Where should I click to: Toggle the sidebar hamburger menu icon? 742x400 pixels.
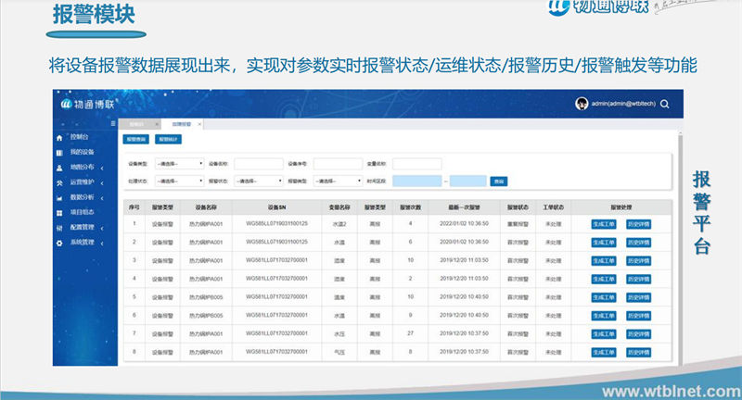click(113, 123)
